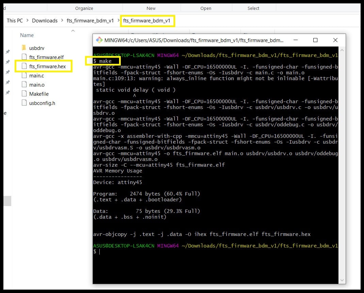
Task: Select the main.c file name
Action: coord(36,76)
